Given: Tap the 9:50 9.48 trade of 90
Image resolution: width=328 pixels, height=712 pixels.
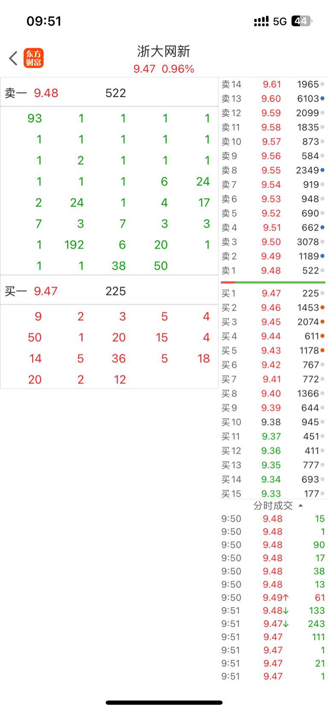Looking at the screenshot, I should (273, 545).
